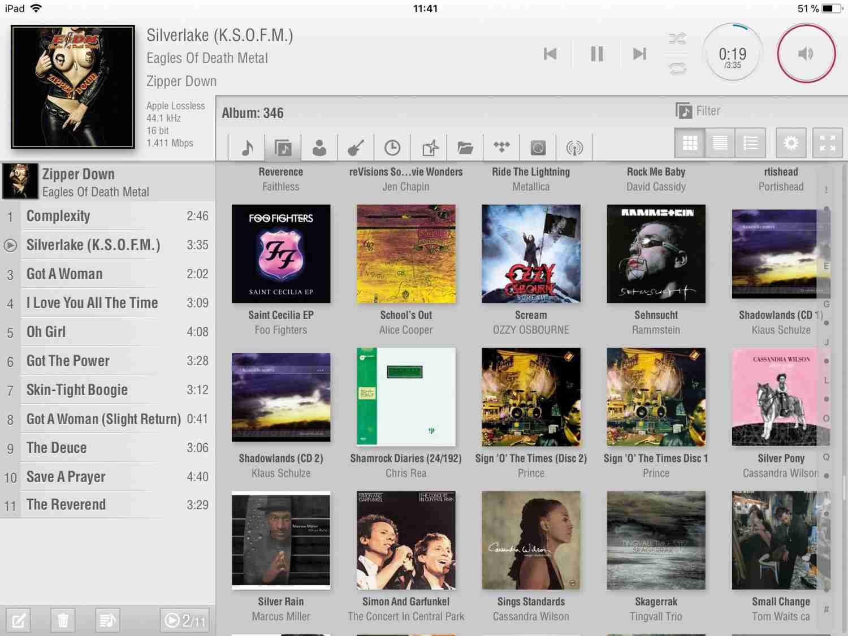Open the Qobuz service icon
The height and width of the screenshot is (636, 848).
pos(538,148)
